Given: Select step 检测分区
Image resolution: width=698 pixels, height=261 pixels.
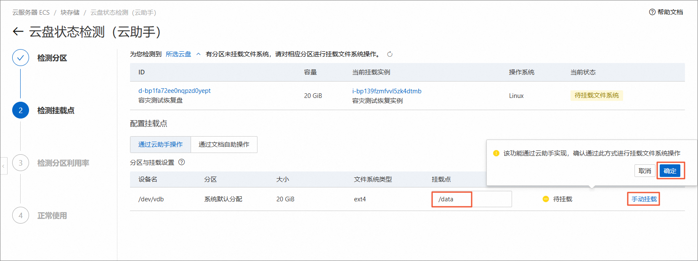Looking at the screenshot, I should coord(52,58).
